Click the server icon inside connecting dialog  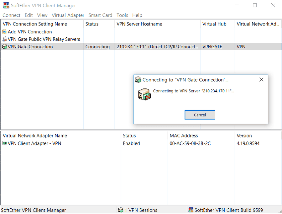point(144,94)
